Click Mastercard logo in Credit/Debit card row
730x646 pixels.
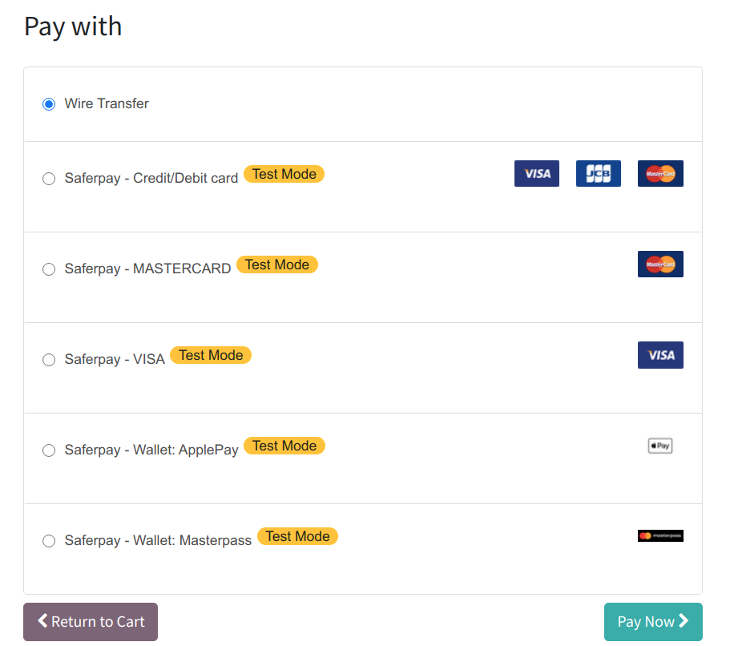click(x=660, y=173)
